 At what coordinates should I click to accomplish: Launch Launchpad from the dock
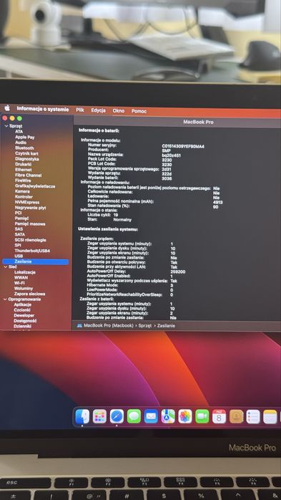99,416
